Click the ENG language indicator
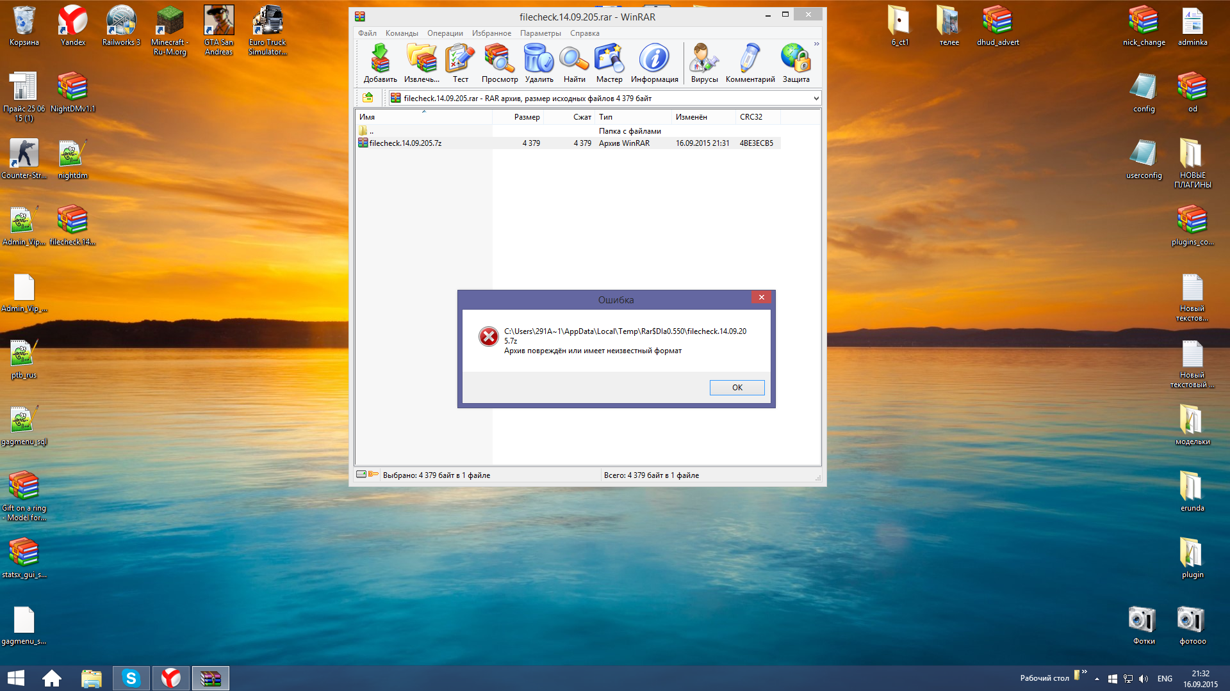 [1165, 679]
